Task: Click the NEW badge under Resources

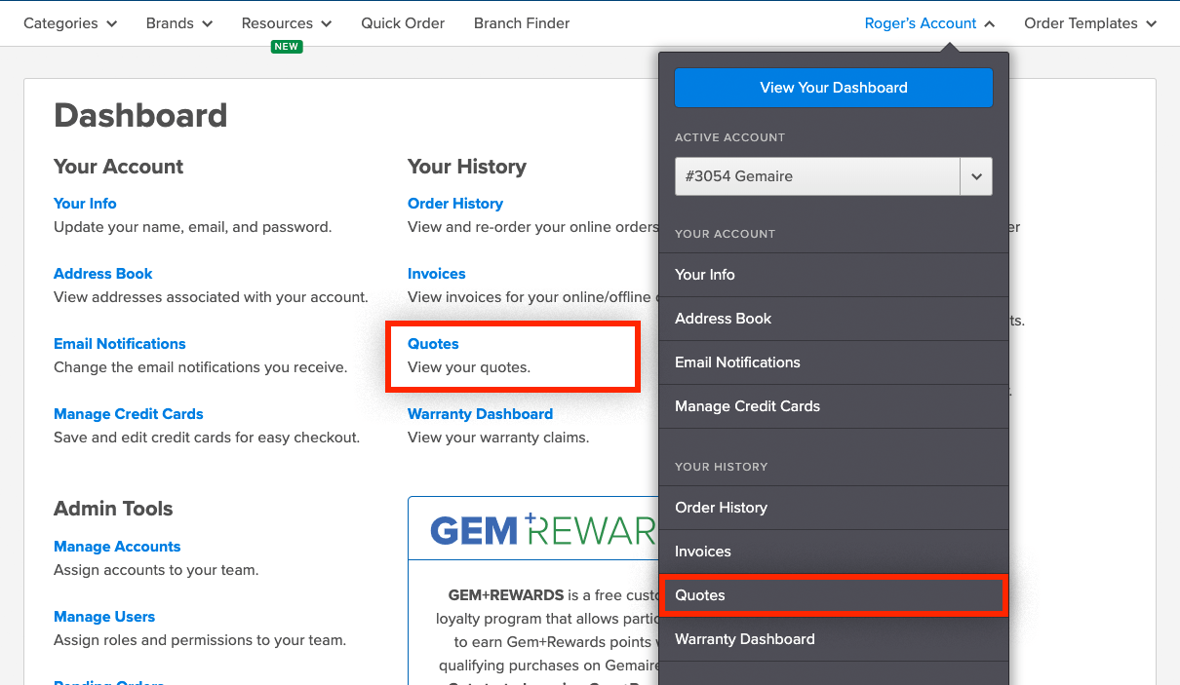Action: point(287,47)
